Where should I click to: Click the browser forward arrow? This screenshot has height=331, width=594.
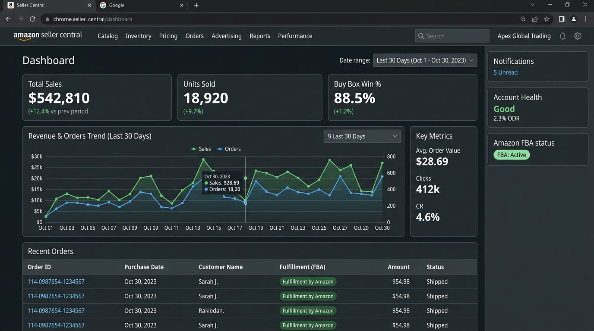click(20, 19)
